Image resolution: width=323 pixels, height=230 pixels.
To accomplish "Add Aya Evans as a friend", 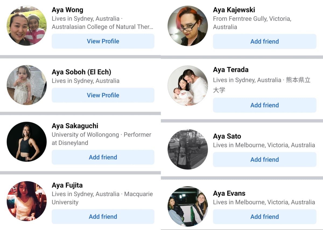I will [x=265, y=217].
